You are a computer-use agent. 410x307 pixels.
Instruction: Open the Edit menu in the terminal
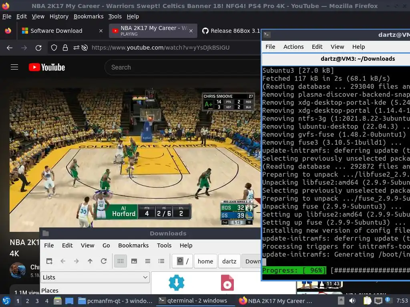pos(317,47)
